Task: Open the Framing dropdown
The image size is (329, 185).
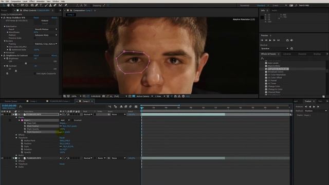Action: click(x=46, y=44)
